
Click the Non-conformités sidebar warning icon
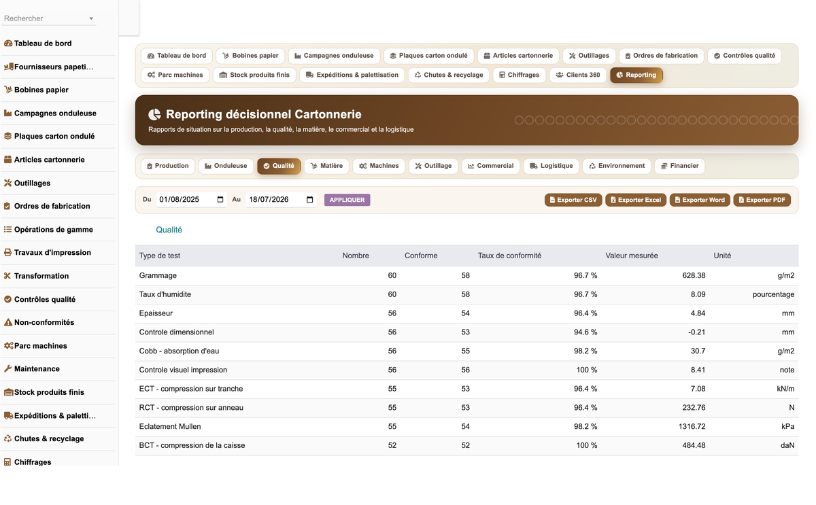(8, 322)
